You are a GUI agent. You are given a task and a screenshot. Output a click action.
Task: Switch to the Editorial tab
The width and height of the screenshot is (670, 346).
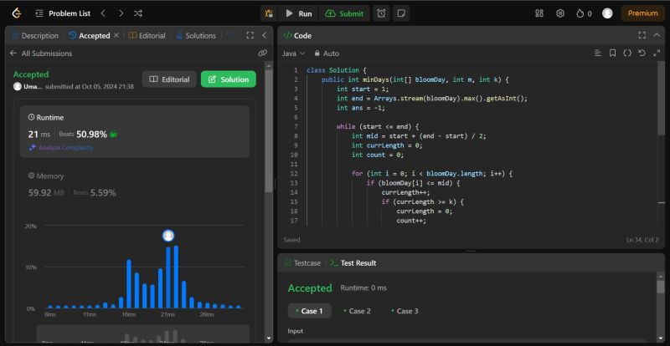tap(147, 36)
